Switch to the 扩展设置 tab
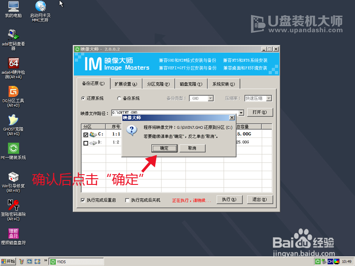This screenshot has width=355, height=266. point(126,84)
